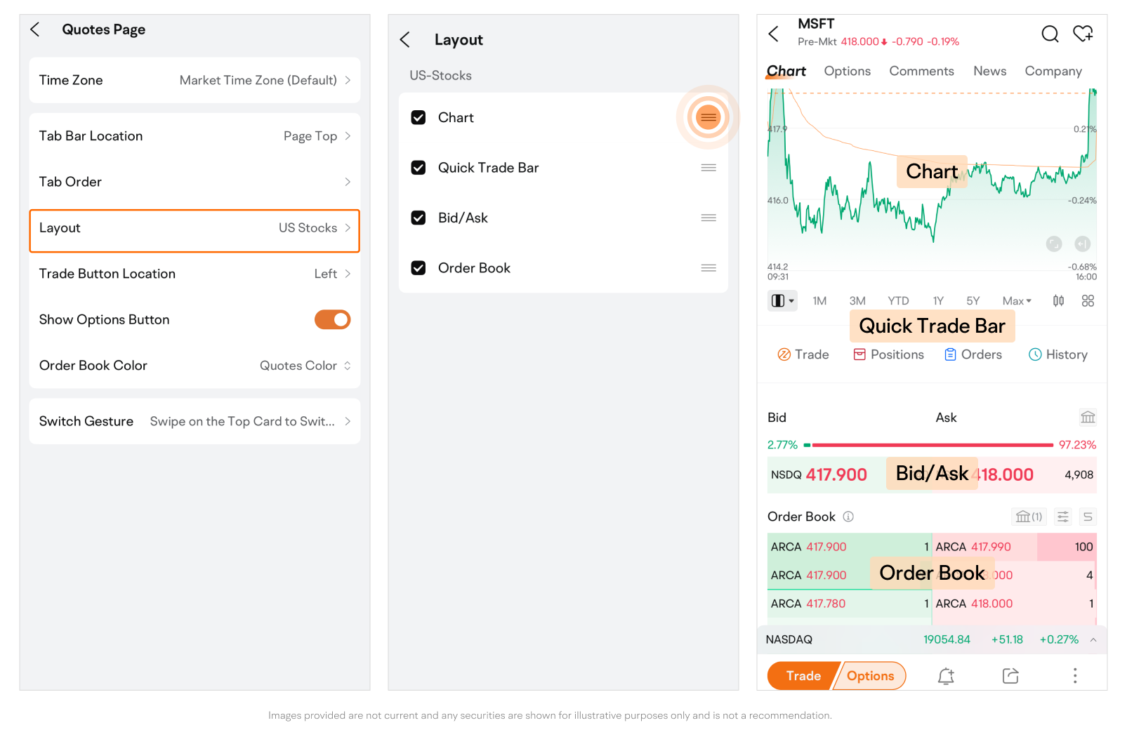This screenshot has height=744, width=1127.
Task: Uncheck the Chart checkbox in Layout
Action: click(x=418, y=118)
